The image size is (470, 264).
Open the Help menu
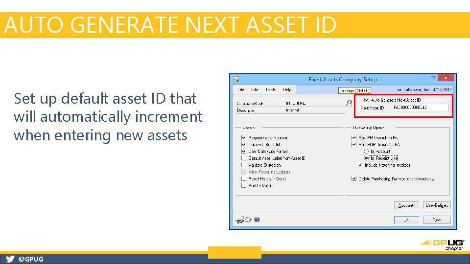pyautogui.click(x=287, y=89)
